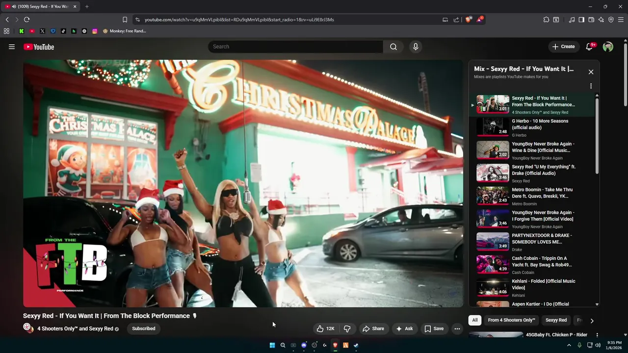Open the YouTube hamburger guide menu
The width and height of the screenshot is (628, 353).
(x=12, y=47)
